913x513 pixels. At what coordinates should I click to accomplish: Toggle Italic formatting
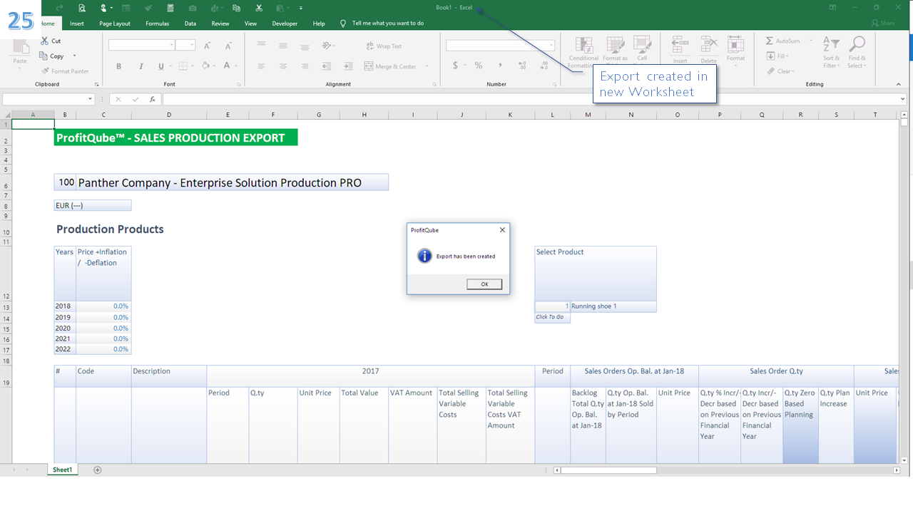tap(141, 66)
